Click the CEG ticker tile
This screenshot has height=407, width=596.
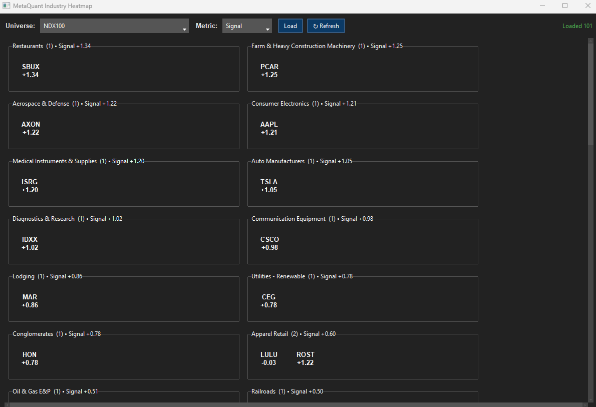(269, 301)
